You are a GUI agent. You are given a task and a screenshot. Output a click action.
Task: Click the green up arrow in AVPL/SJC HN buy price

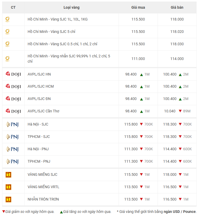(x=142, y=75)
